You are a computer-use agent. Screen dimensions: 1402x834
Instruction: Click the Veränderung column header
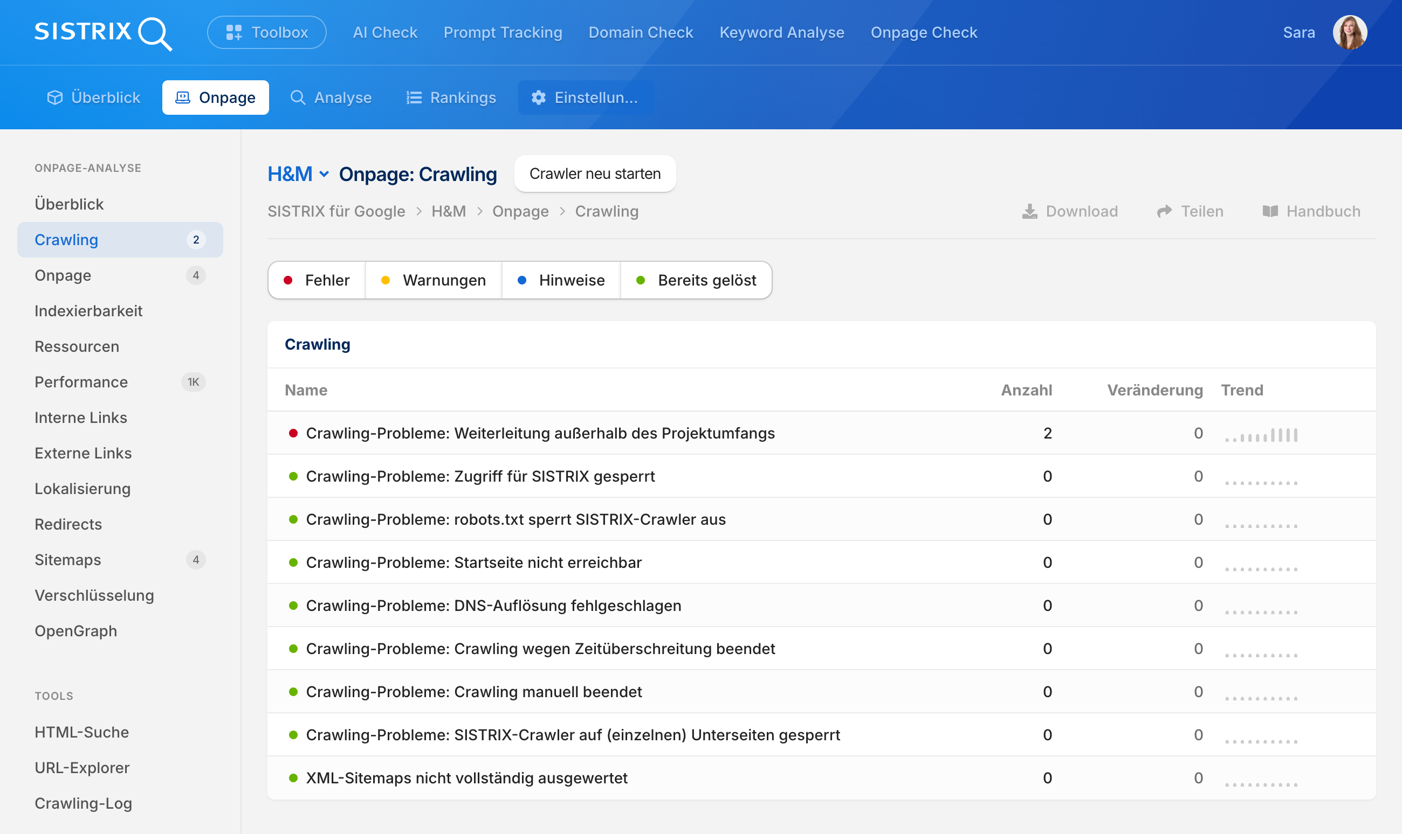tap(1155, 390)
